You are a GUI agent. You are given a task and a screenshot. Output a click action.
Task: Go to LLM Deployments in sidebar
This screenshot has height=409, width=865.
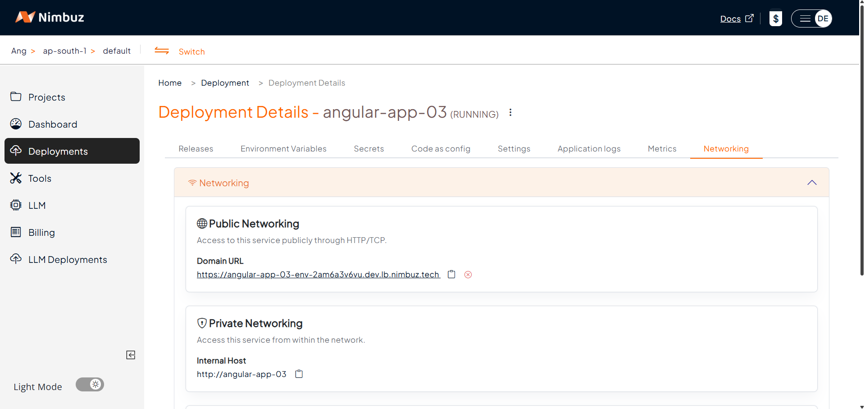coord(68,260)
